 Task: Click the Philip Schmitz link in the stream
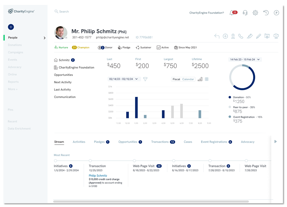[98, 175]
